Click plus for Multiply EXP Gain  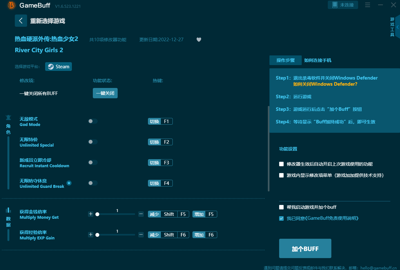pos(91,235)
